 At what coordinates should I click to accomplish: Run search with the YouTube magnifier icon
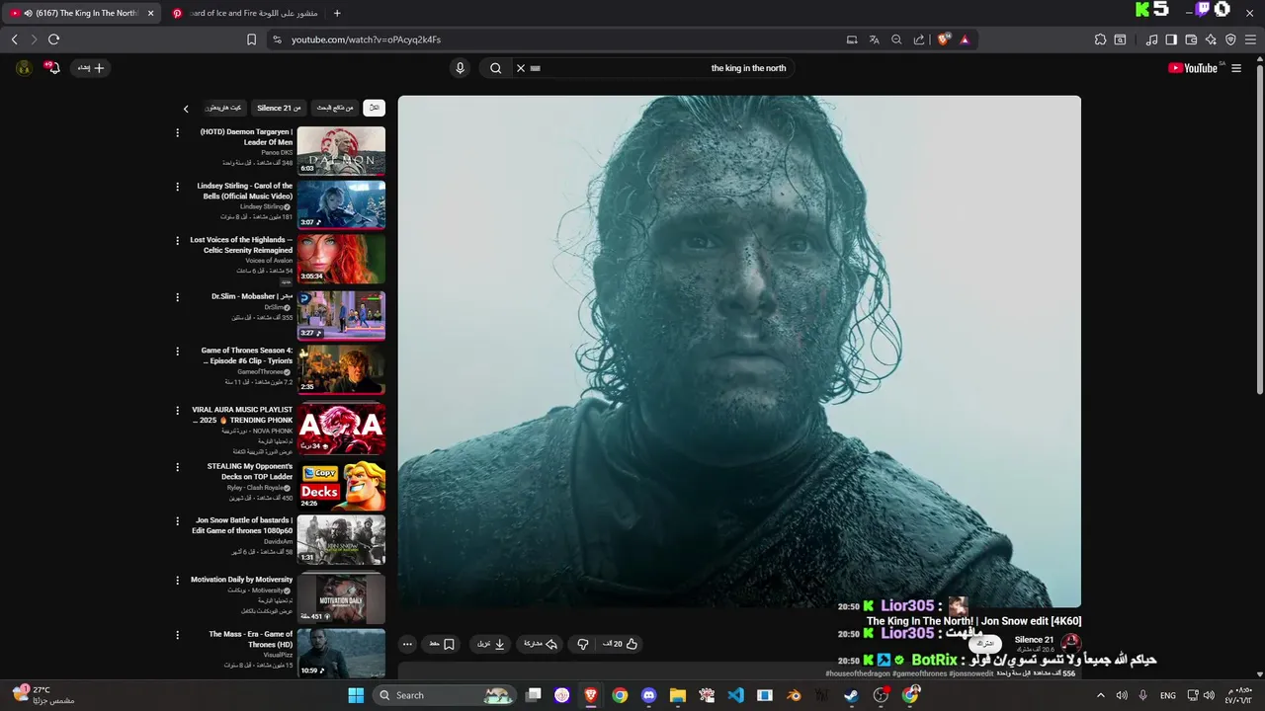pyautogui.click(x=496, y=68)
